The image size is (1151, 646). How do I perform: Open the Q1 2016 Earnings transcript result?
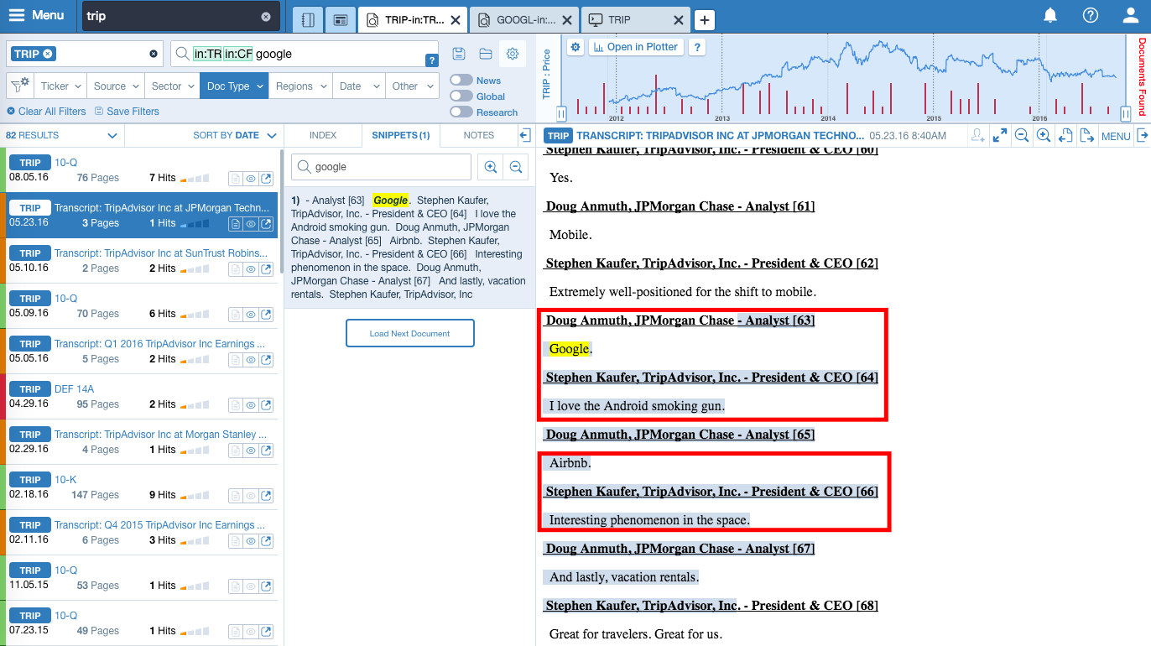tap(159, 344)
